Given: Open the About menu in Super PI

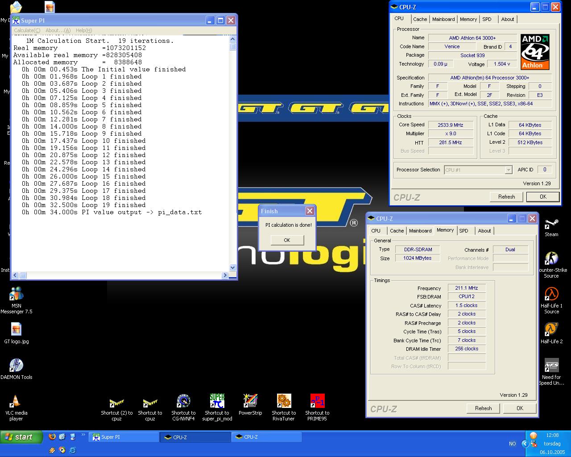Looking at the screenshot, I should click(58, 30).
